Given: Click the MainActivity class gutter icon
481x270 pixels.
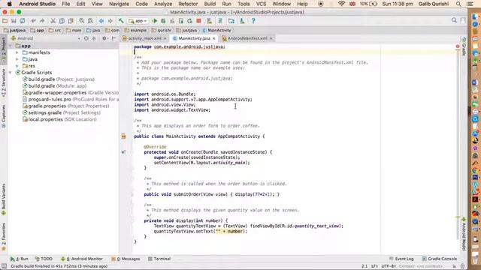Looking at the screenshot, I should click(123, 136).
